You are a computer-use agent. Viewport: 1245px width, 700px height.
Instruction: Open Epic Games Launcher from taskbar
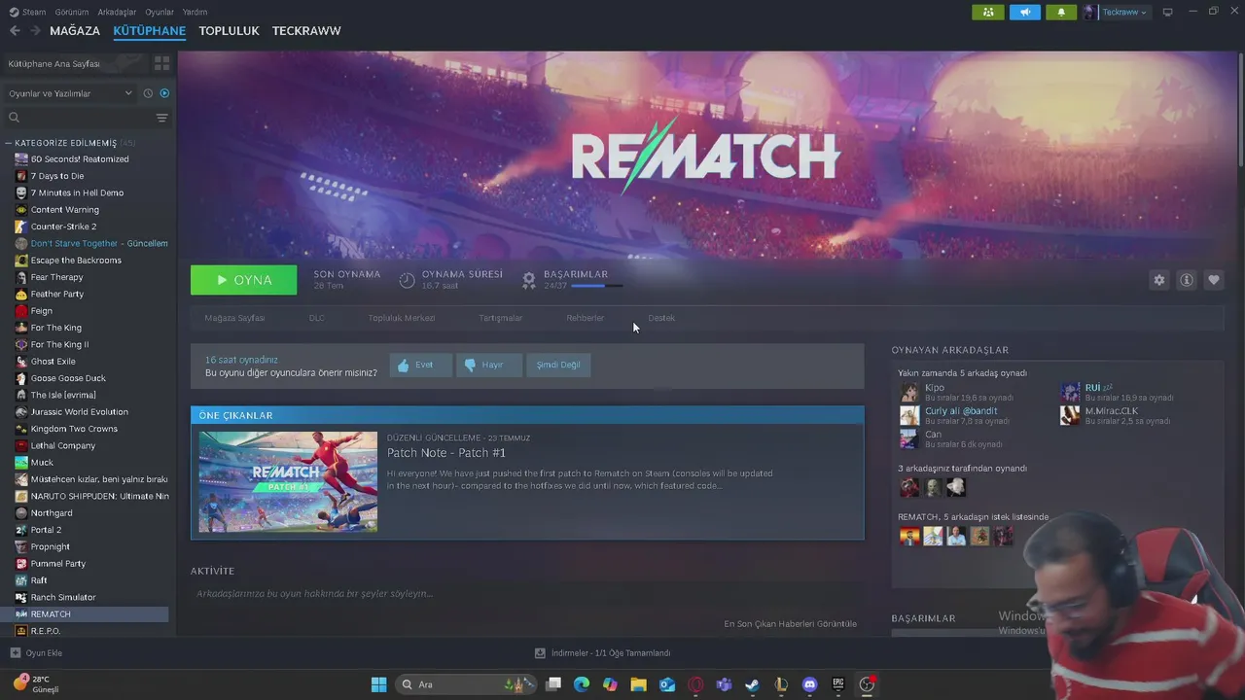point(838,684)
